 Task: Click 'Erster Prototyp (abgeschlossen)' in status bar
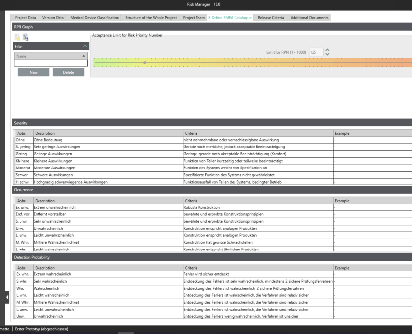[40, 329]
